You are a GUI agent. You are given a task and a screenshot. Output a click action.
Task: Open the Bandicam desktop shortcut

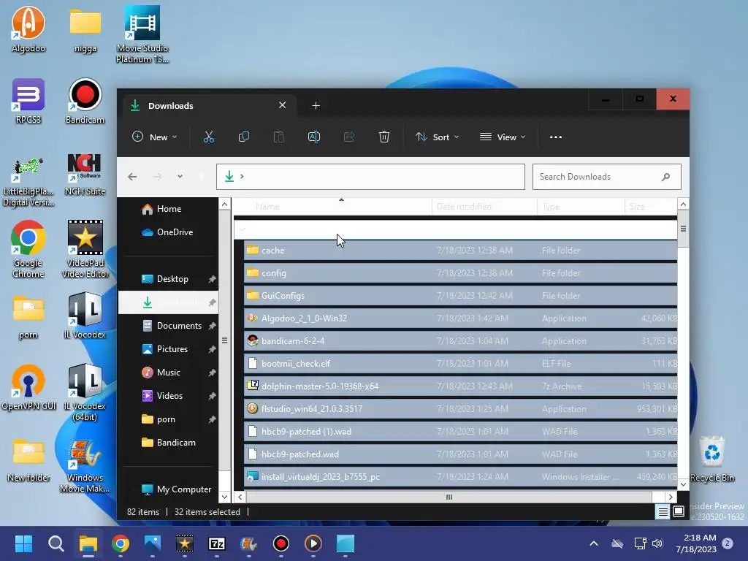pyautogui.click(x=85, y=101)
